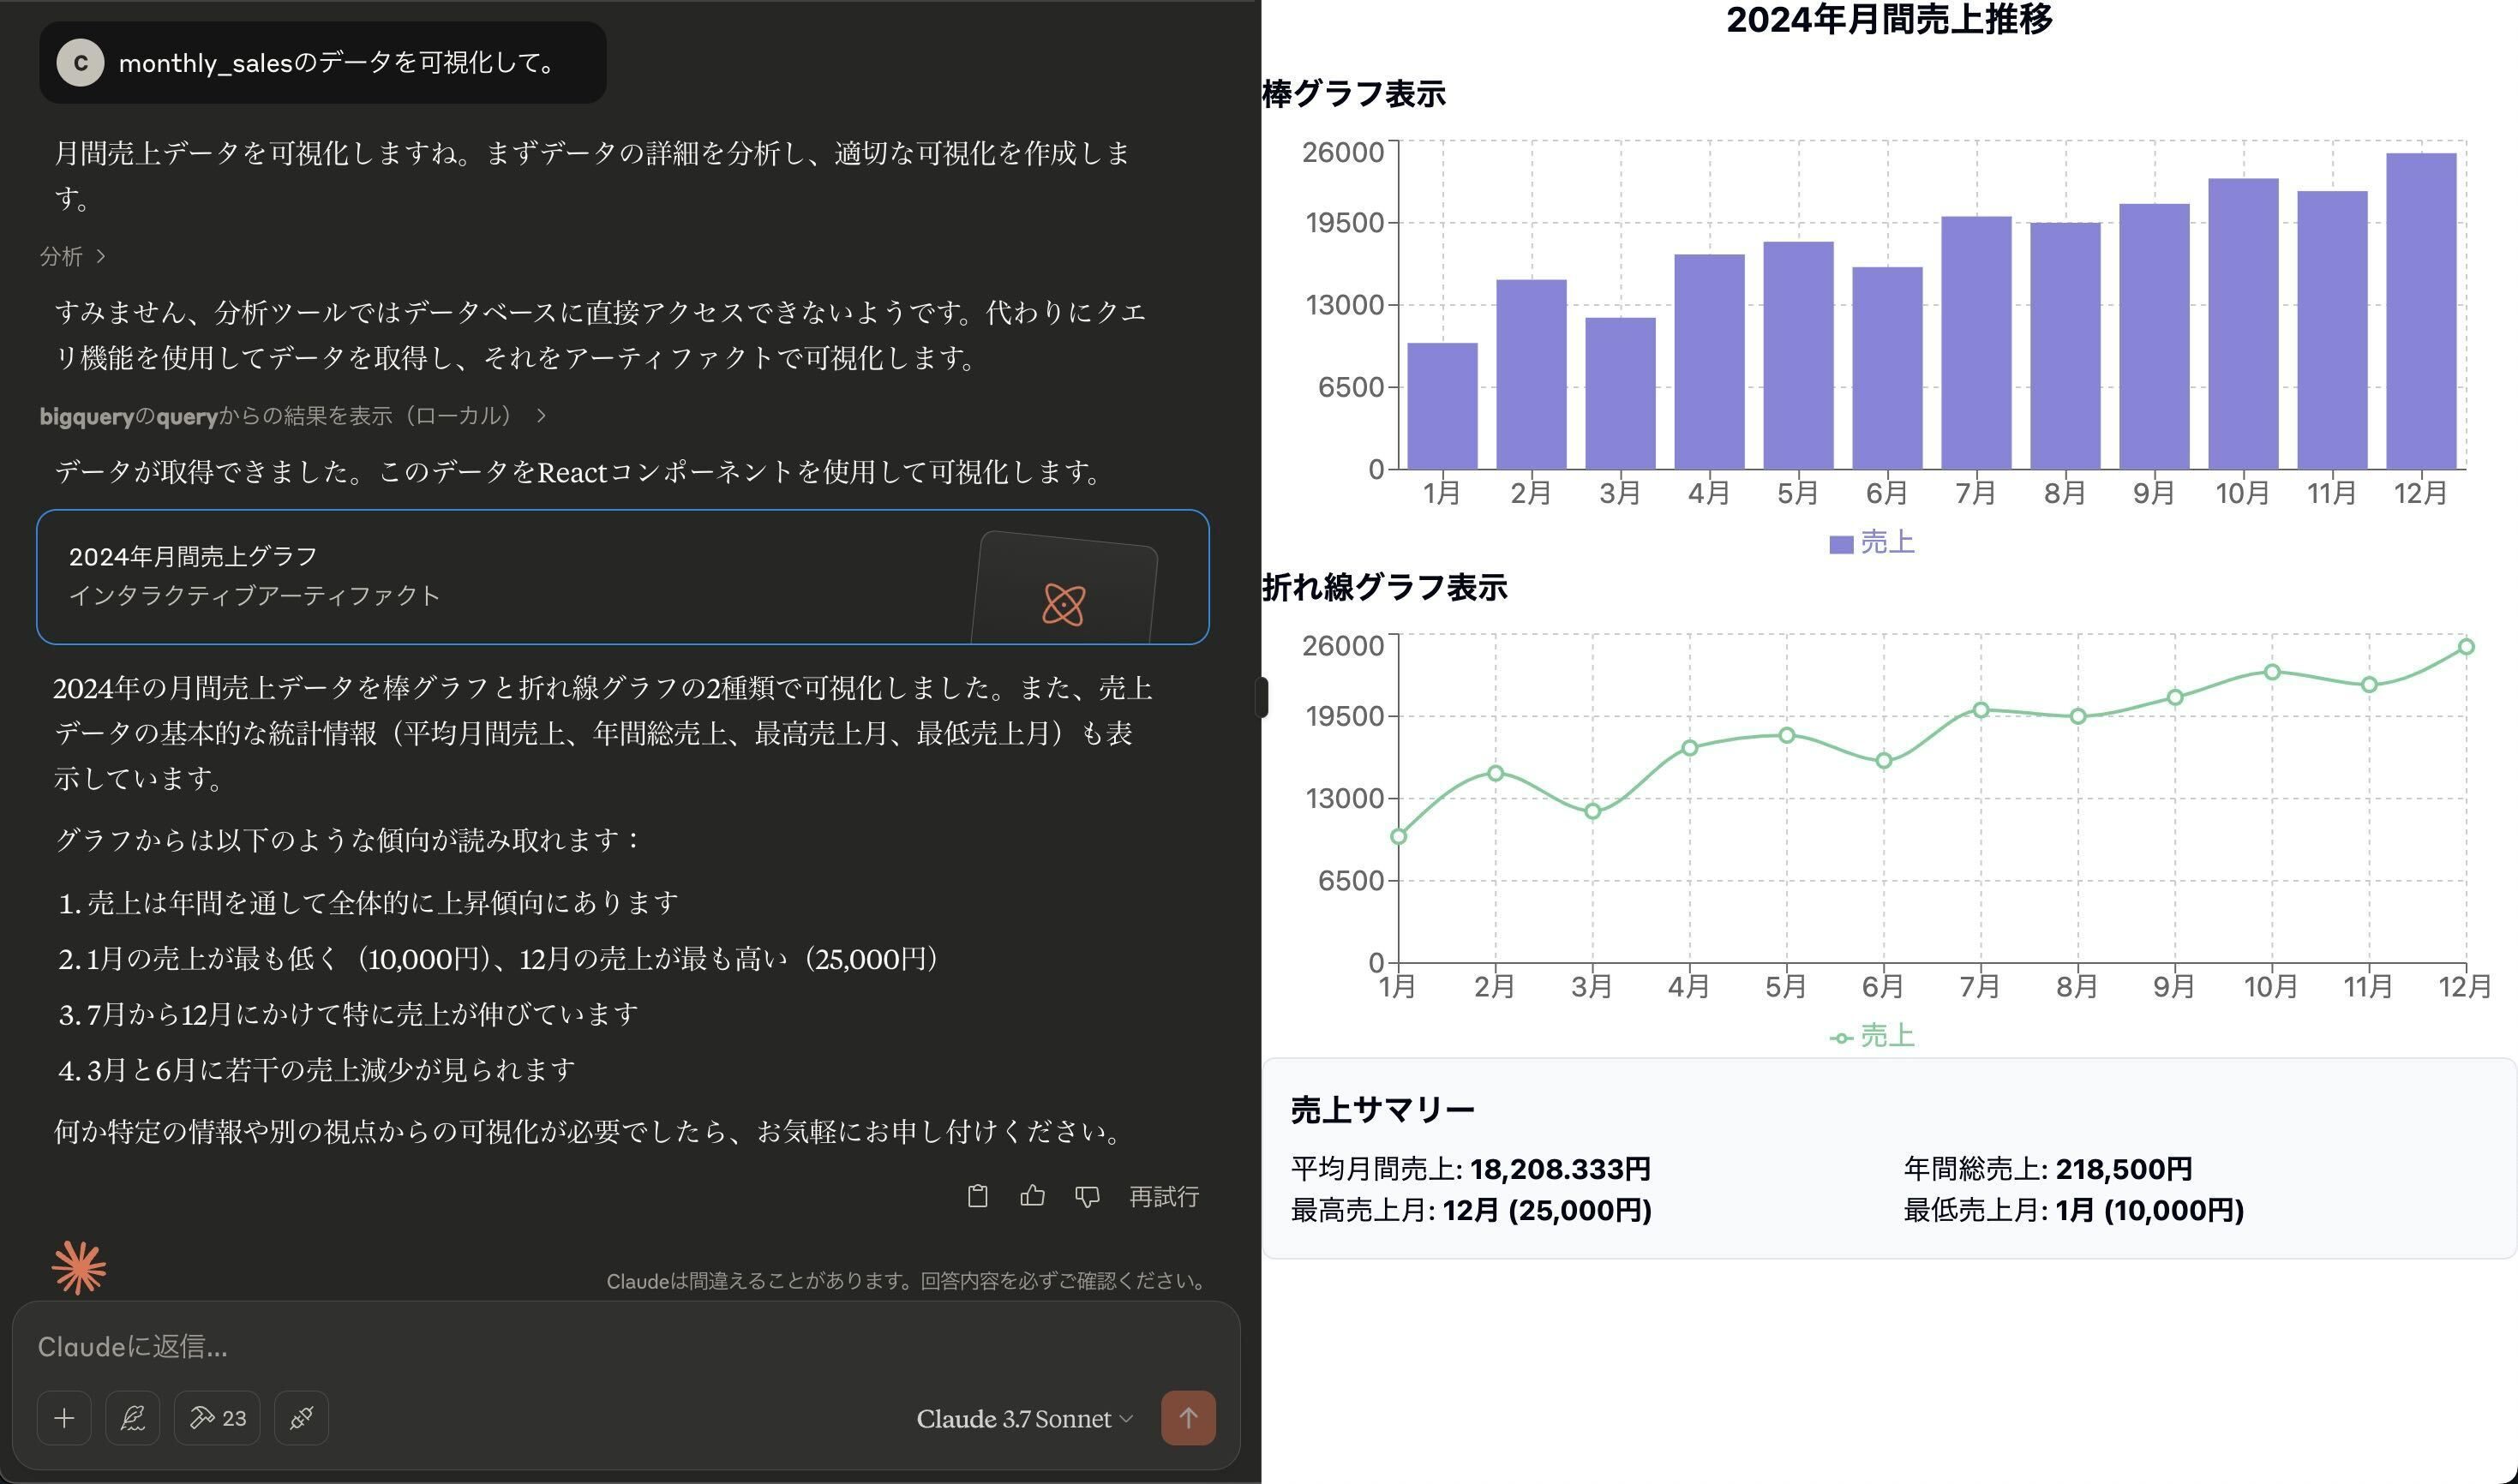Open the writing style feather icon

[132, 1417]
